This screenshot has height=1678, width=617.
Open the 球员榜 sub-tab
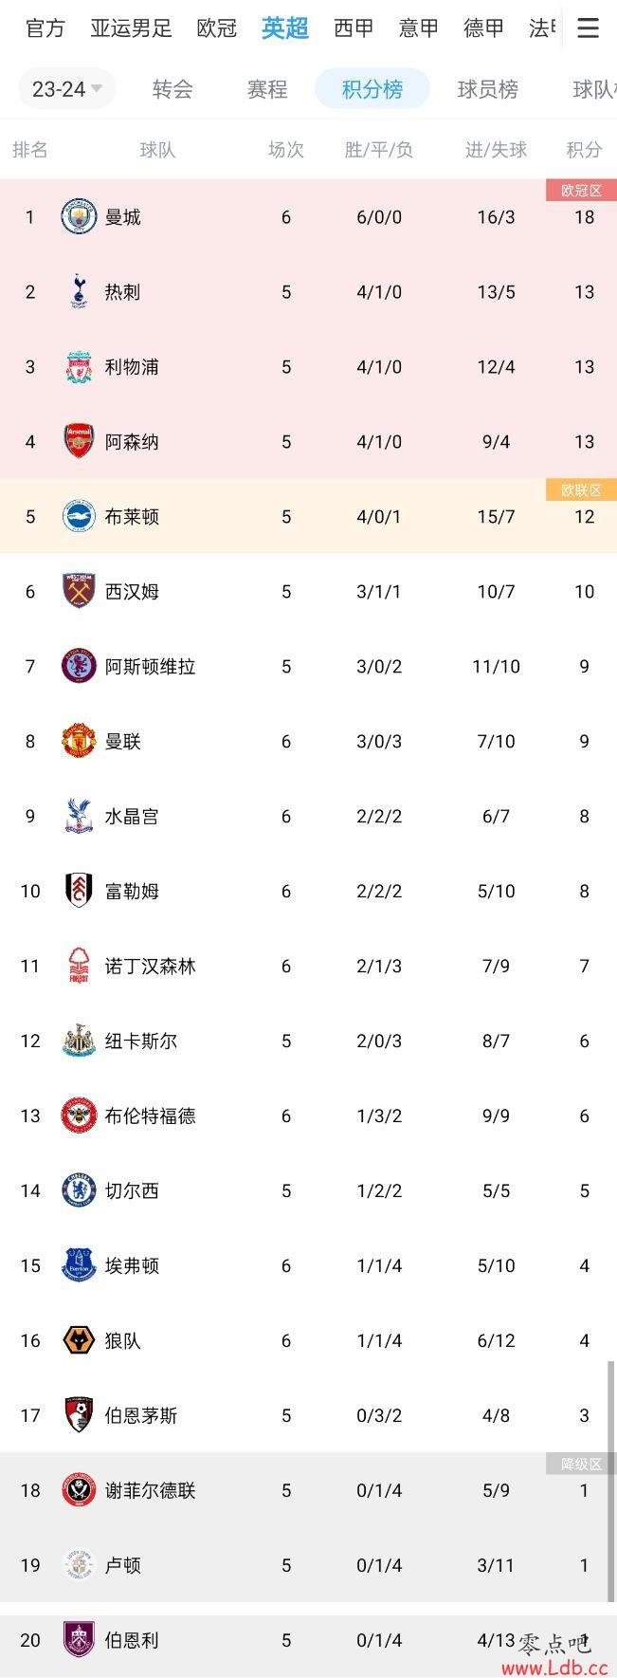(x=488, y=89)
